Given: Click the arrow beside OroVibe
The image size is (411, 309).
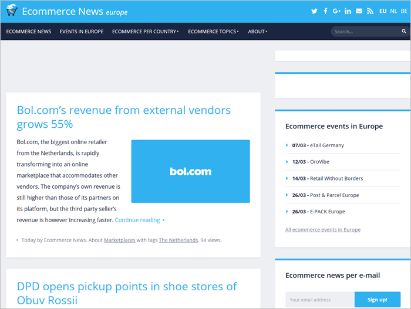Looking at the screenshot, I should coord(287,162).
